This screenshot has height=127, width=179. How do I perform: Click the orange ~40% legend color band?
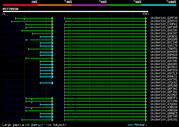pyautogui.click(x=55, y=5)
